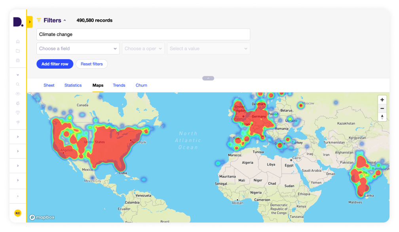Screen dimensions: 399x232
Task: Click the Germany label on map
Action: point(259,116)
